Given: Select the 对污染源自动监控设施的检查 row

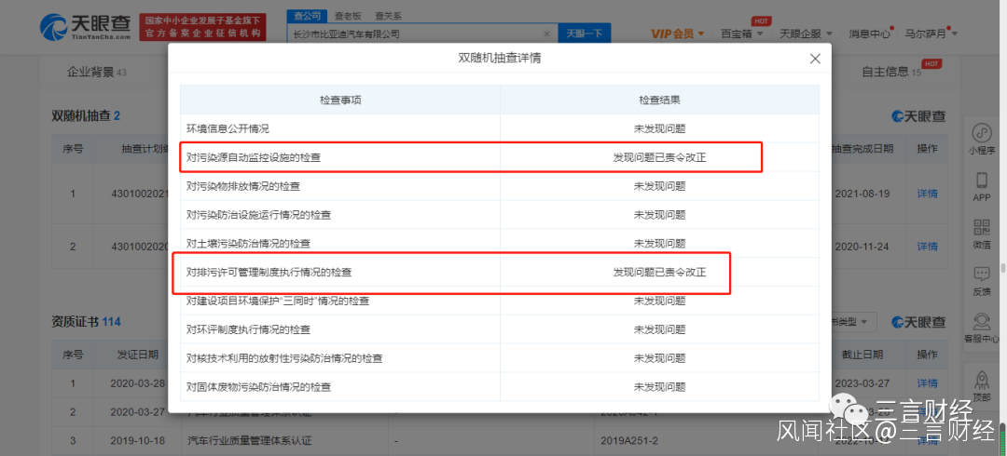Looking at the screenshot, I should click(x=500, y=157).
